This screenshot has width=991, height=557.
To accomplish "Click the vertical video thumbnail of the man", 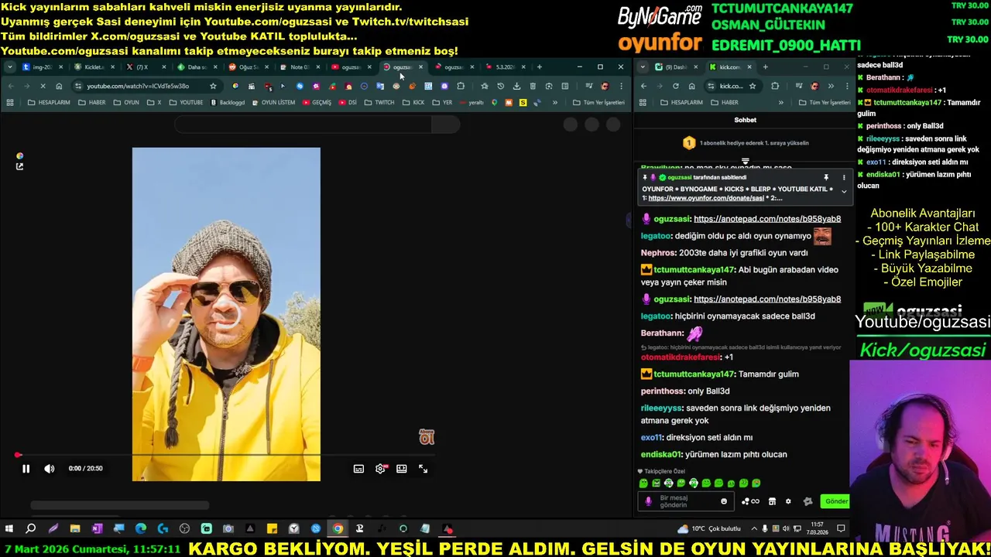I will (x=226, y=314).
